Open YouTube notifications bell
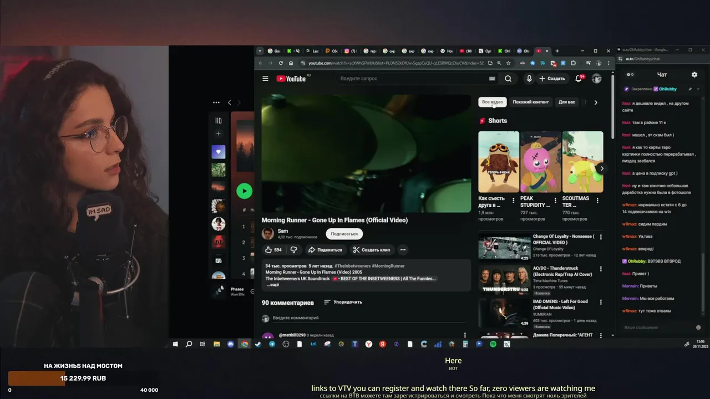Screen dimensions: 710x399 tap(579, 79)
